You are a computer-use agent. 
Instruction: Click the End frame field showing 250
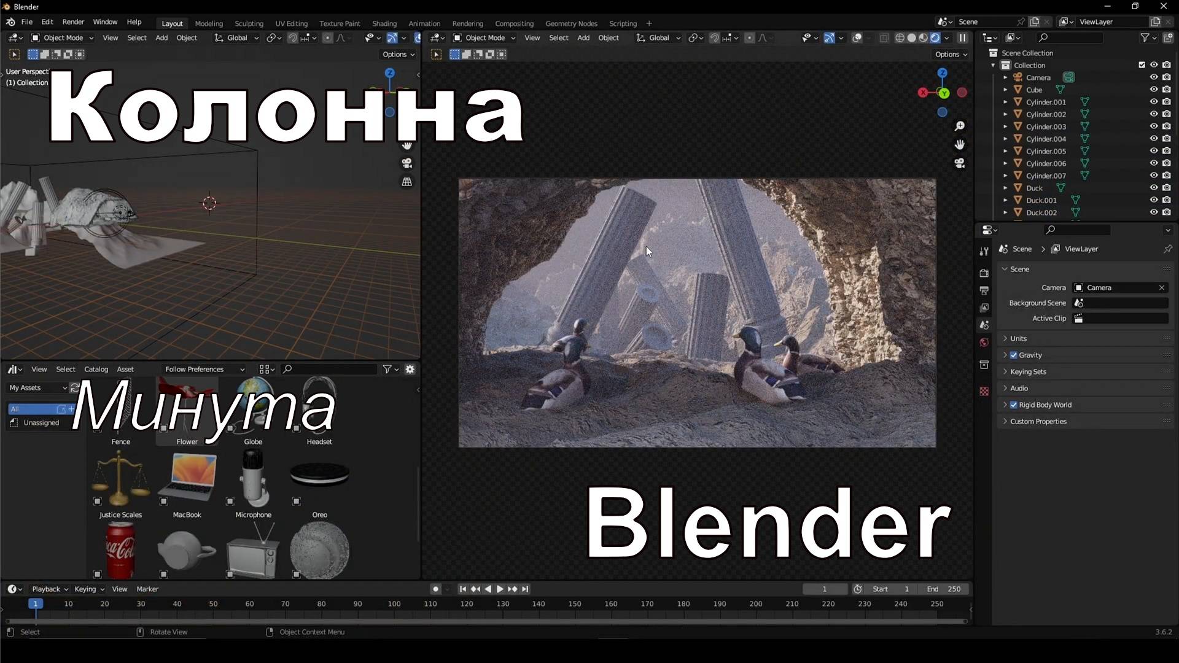tap(944, 589)
